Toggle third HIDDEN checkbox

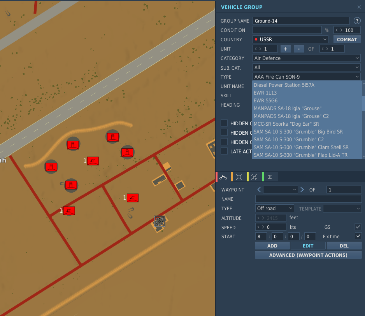pos(224,142)
